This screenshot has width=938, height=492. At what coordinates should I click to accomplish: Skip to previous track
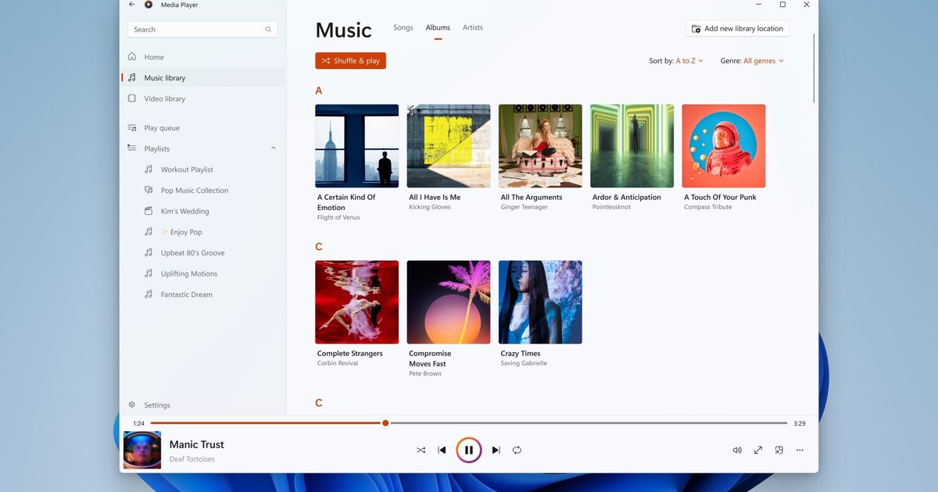[442, 451]
